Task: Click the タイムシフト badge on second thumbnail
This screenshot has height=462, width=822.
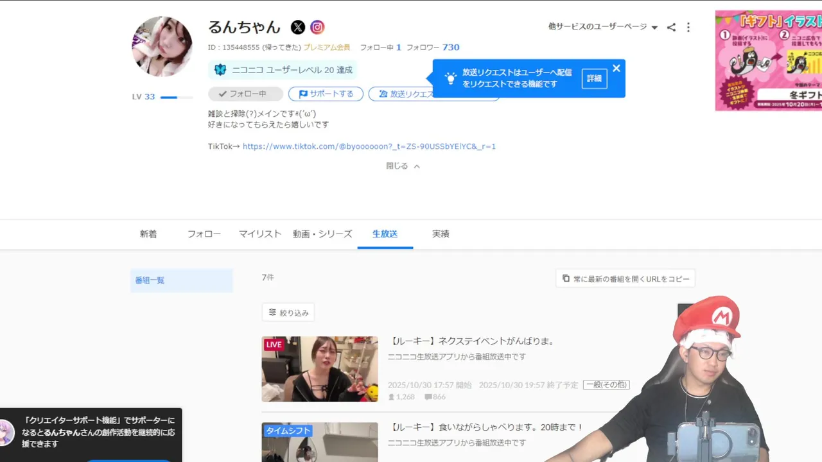Action: [x=288, y=431]
